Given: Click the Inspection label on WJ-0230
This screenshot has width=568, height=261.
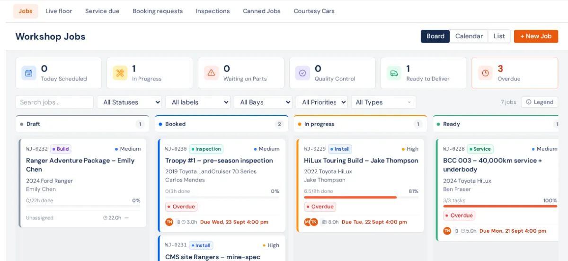Looking at the screenshot, I should pyautogui.click(x=206, y=149).
